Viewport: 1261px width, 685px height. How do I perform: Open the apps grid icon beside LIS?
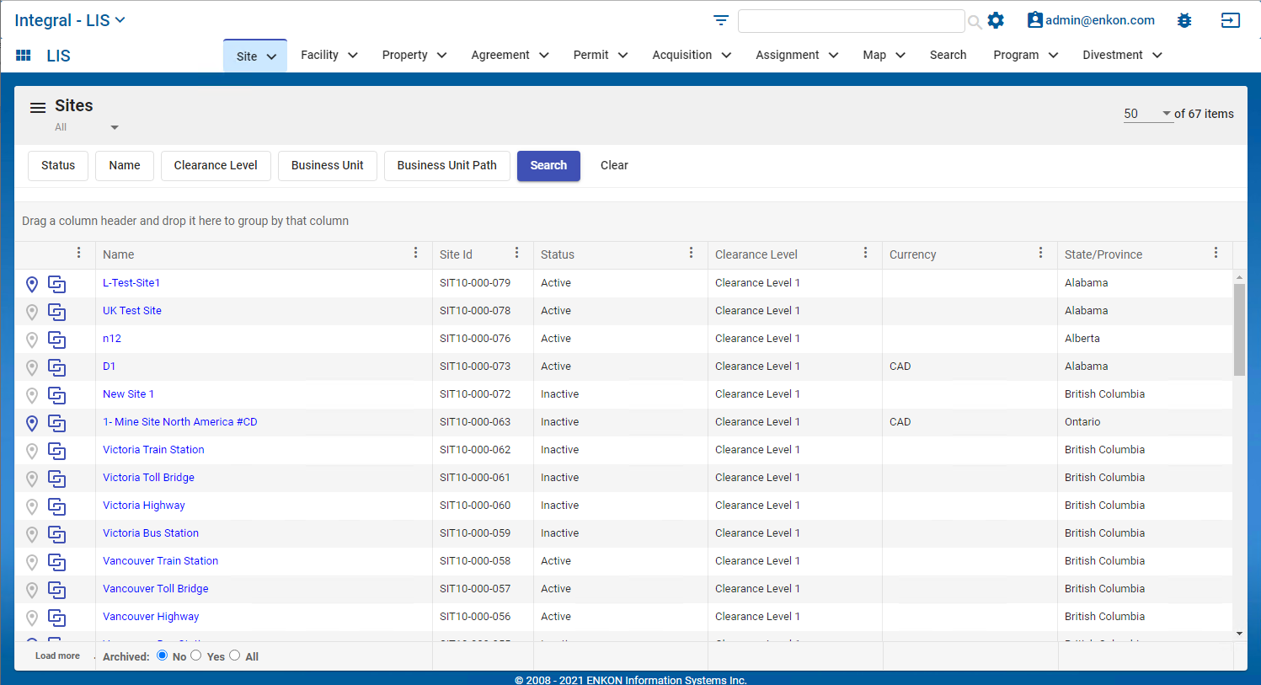pos(24,56)
